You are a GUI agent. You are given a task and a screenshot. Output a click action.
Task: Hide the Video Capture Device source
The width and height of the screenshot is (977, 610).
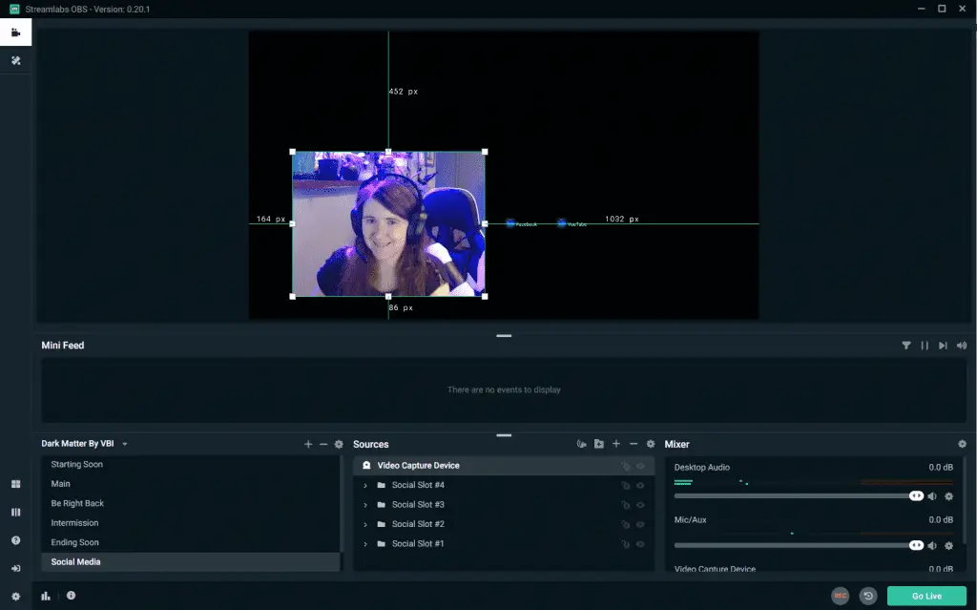tap(640, 466)
